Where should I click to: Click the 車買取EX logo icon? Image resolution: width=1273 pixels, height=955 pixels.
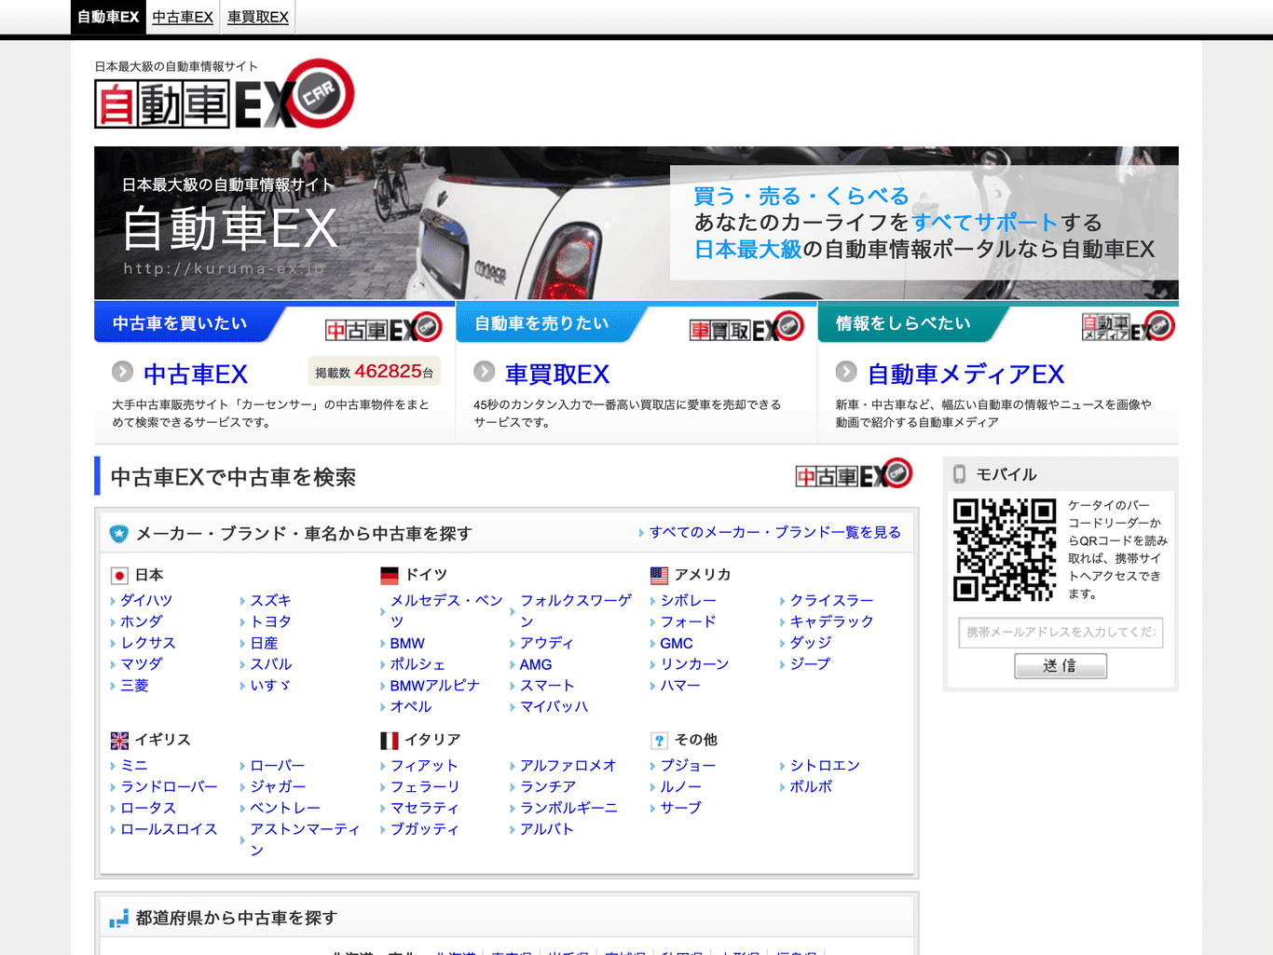[746, 328]
